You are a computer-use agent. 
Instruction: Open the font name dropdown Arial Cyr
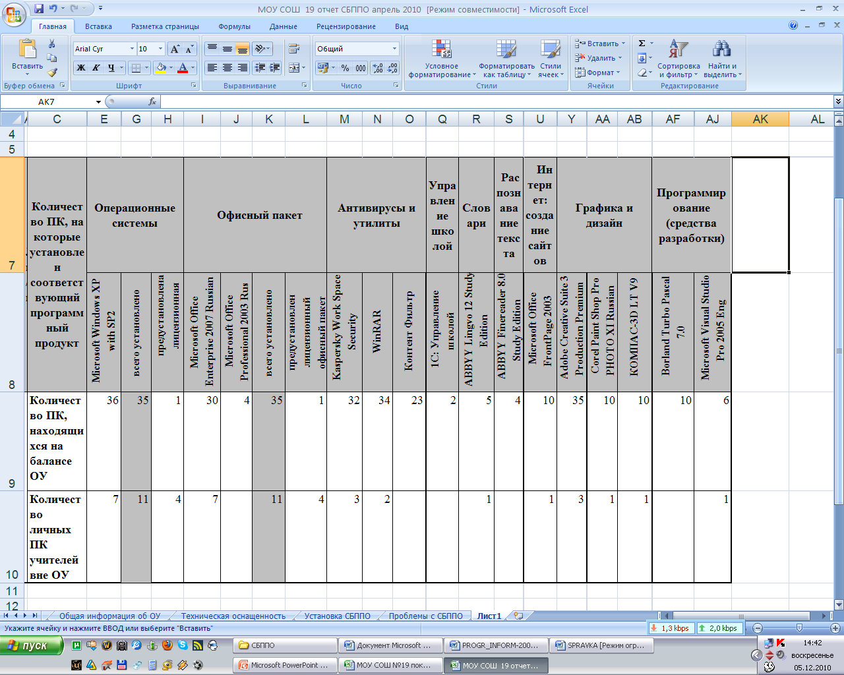pyautogui.click(x=132, y=49)
